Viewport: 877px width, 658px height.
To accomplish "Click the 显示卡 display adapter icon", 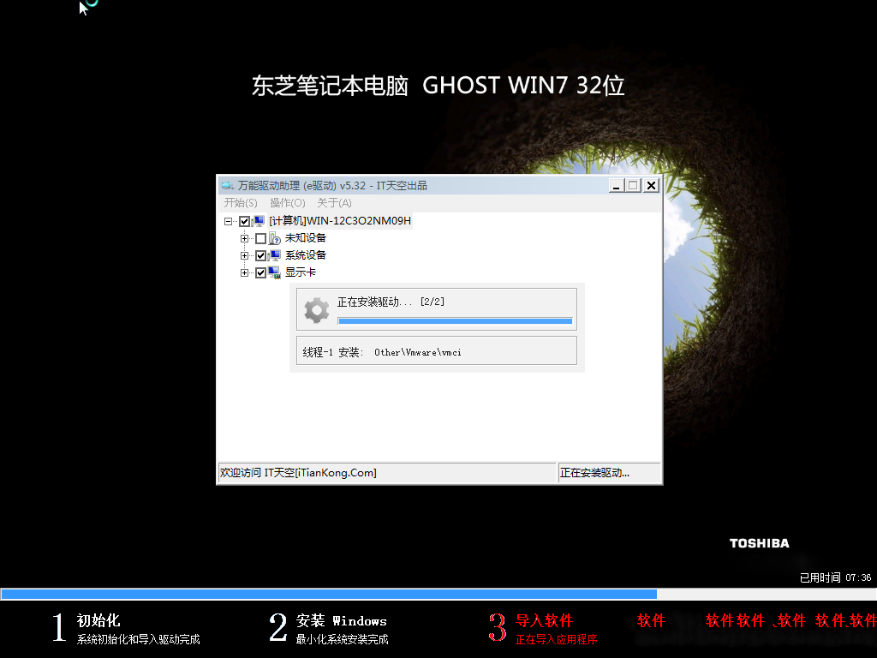I will (x=275, y=272).
